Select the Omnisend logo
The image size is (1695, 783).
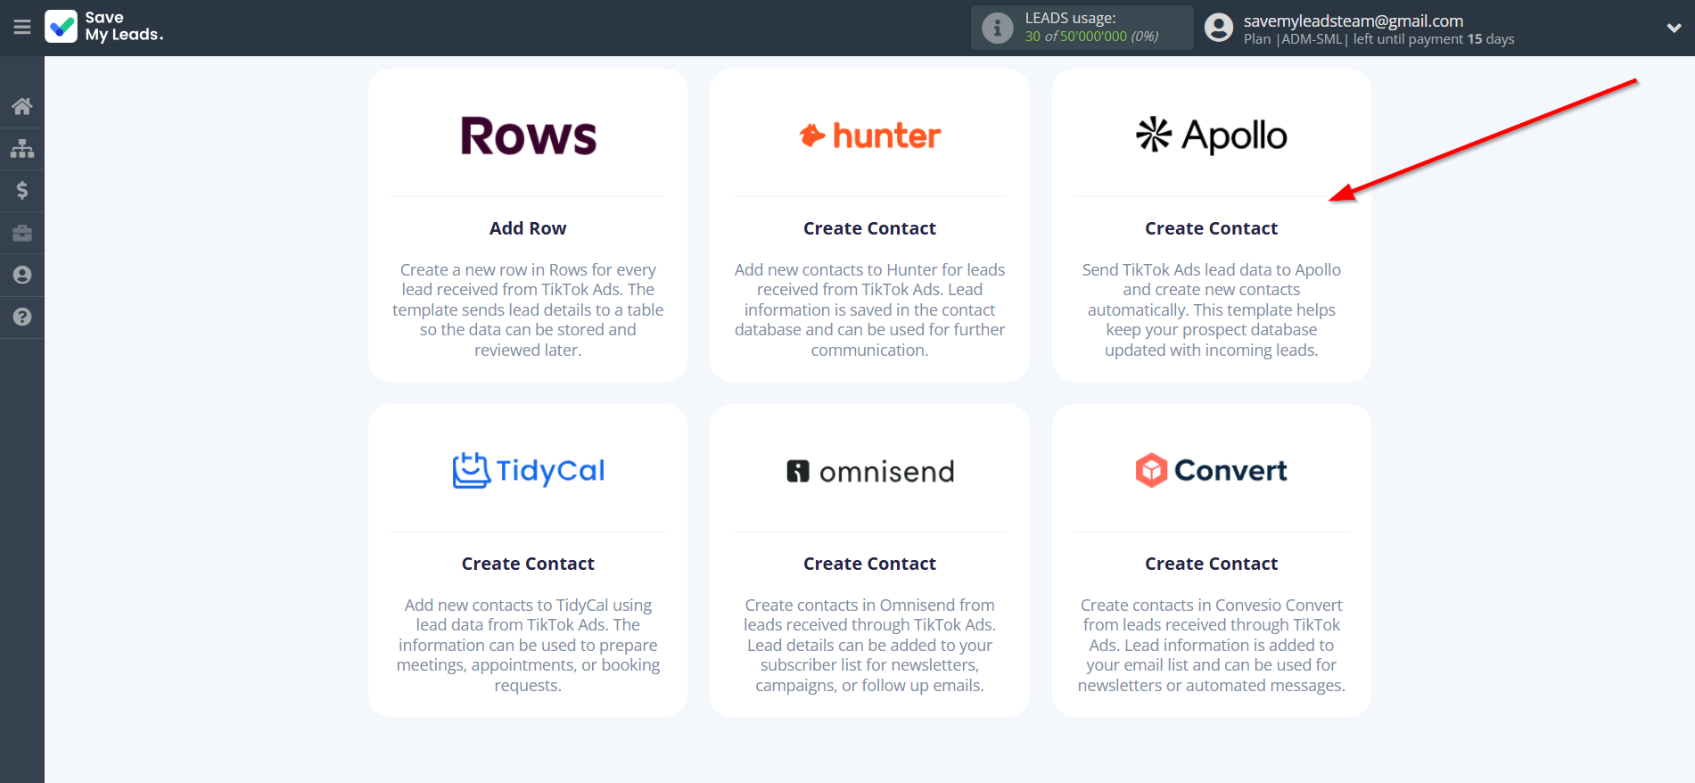click(x=870, y=471)
